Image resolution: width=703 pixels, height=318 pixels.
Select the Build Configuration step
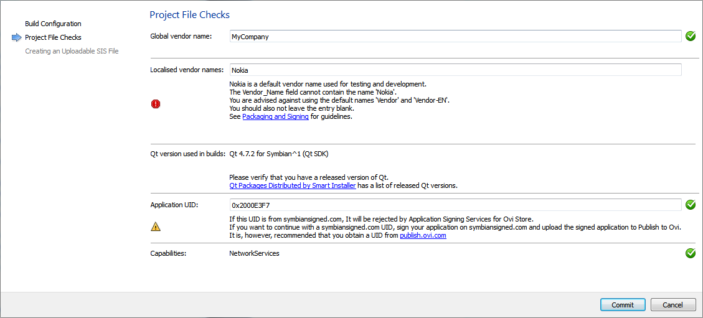pos(53,23)
